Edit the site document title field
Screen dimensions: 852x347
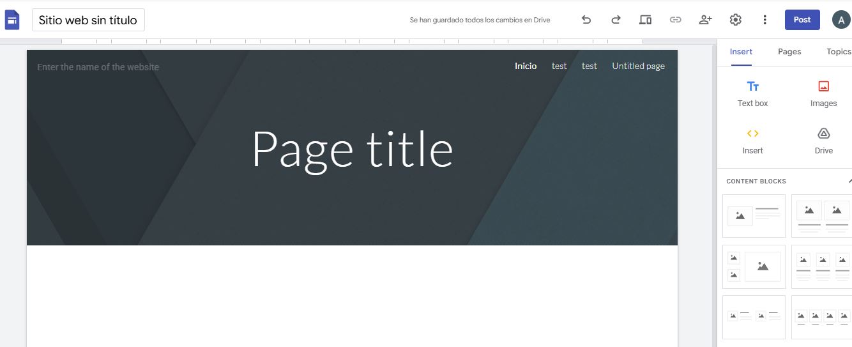click(88, 20)
